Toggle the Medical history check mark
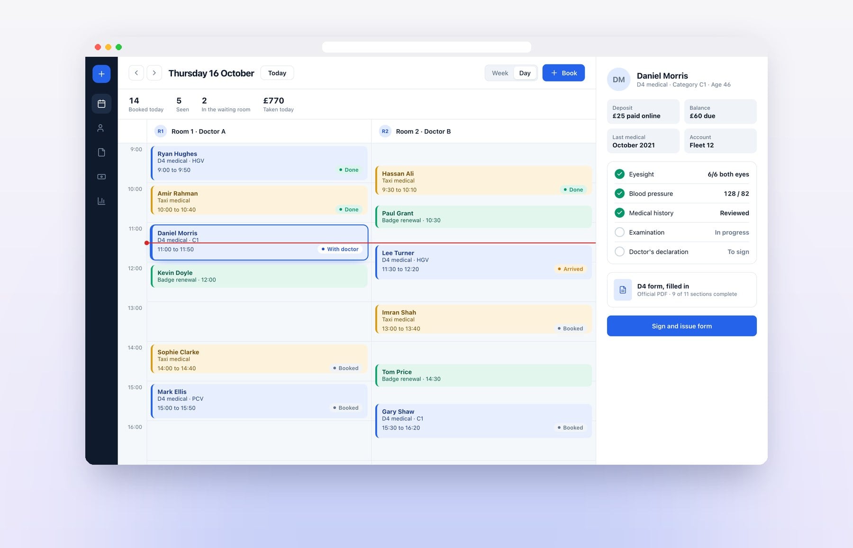Image resolution: width=853 pixels, height=548 pixels. 619,213
